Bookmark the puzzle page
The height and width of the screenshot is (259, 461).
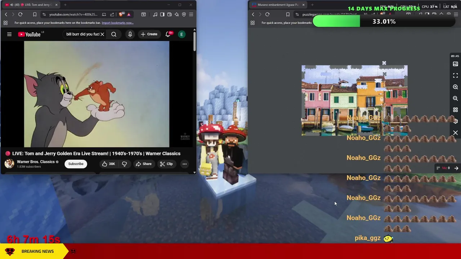pyautogui.click(x=288, y=14)
